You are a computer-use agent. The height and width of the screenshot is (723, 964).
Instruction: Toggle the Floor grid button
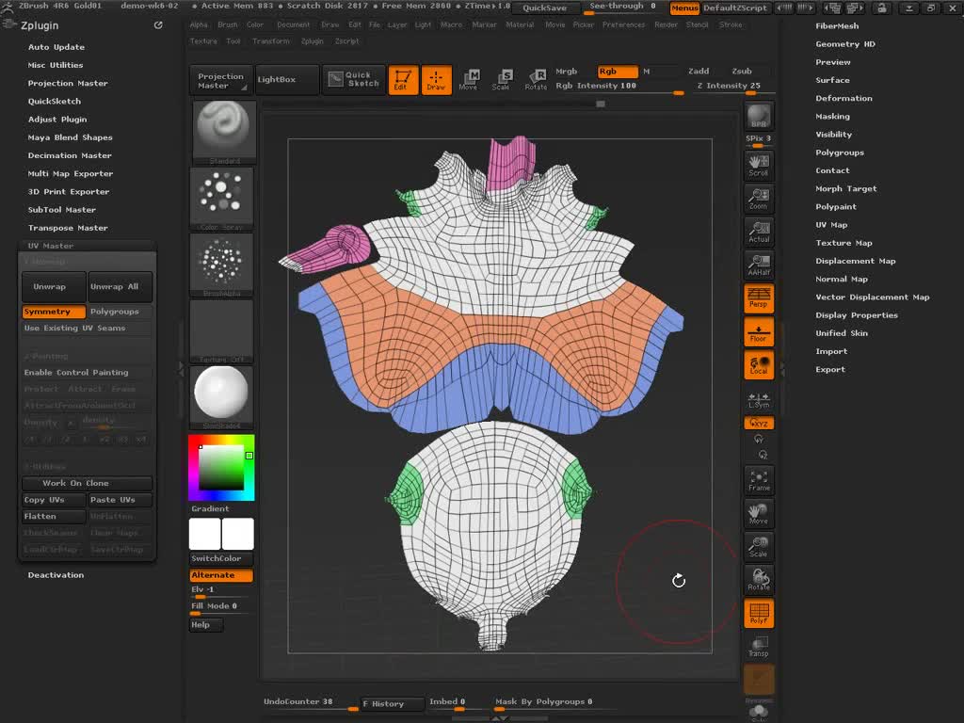759,331
